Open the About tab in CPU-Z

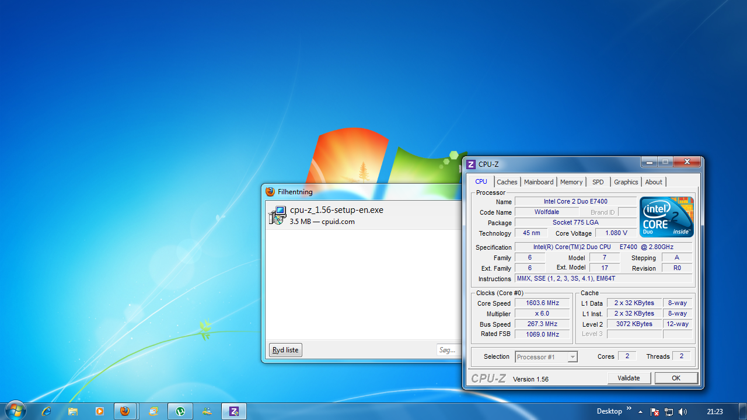click(654, 182)
